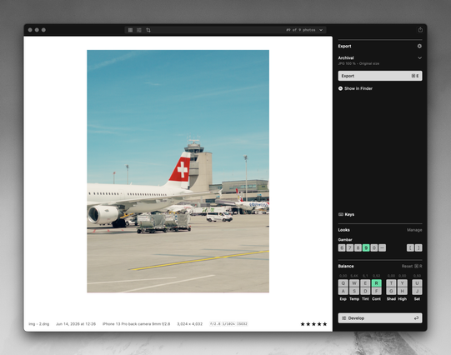Image resolution: width=451 pixels, height=355 pixels.
Task: Click the date 'Jun 14, 2026 at 12:26'
Action: pos(76,324)
